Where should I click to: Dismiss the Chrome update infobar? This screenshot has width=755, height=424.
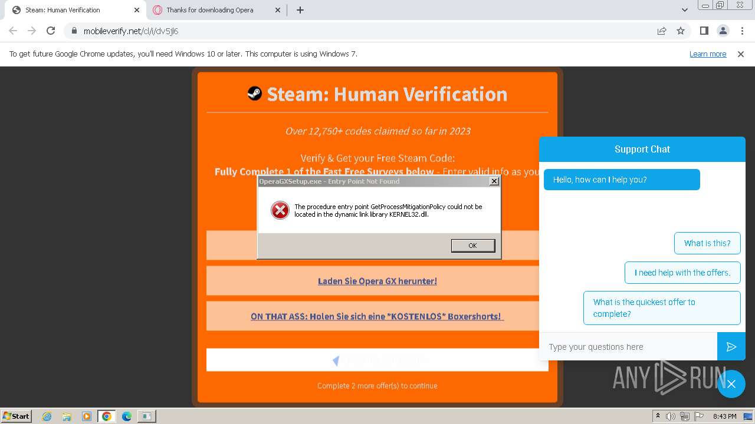(741, 54)
